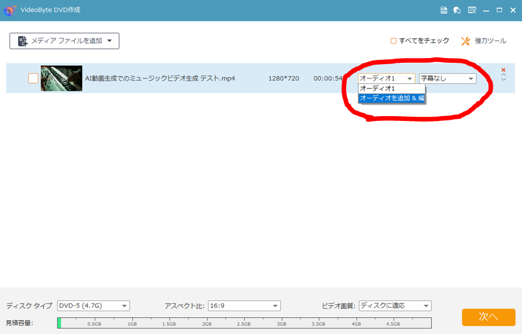Open the feedback chat bubble icon
The image size is (522, 334).
tap(457, 10)
